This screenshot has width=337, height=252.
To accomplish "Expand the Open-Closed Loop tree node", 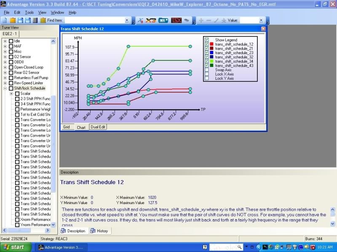I will pyautogui.click(x=5, y=68).
